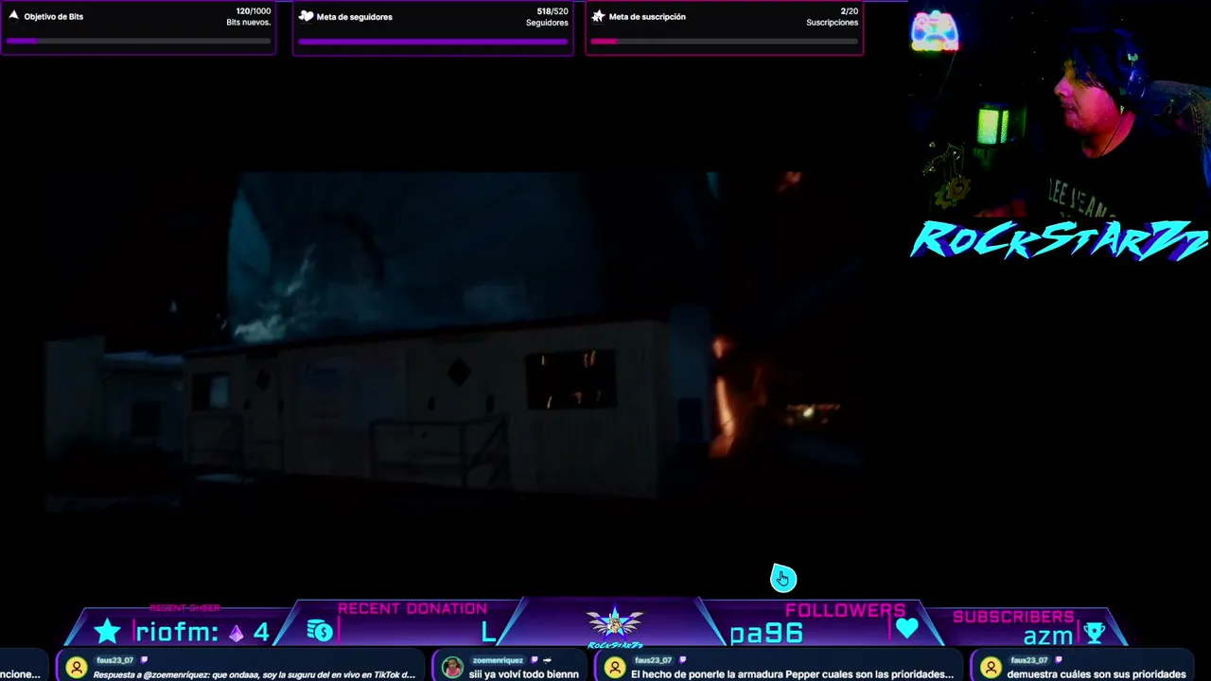Click the heart icon in Followers panel
The width and height of the screenshot is (1211, 681).
(906, 628)
